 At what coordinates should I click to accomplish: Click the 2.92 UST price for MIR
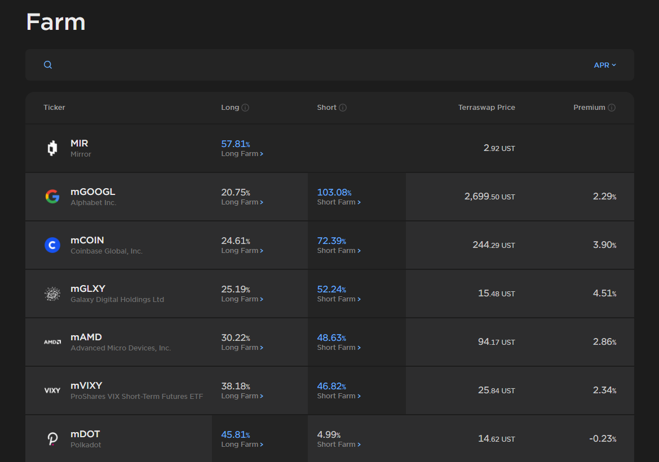click(499, 148)
